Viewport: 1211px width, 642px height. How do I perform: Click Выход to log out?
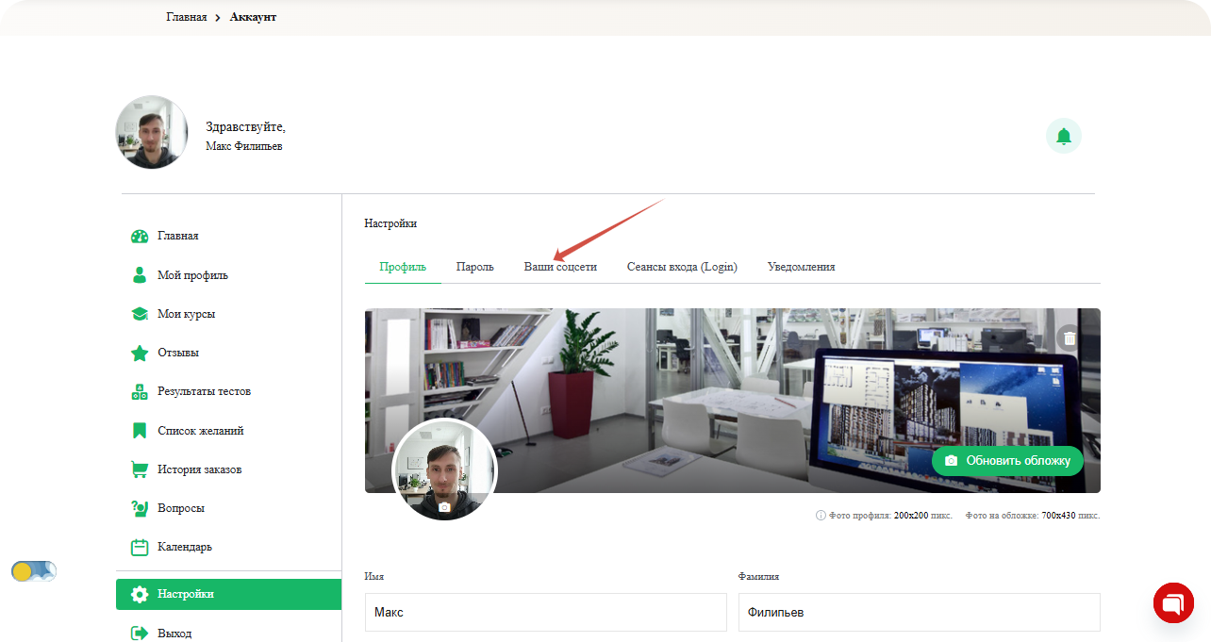tap(174, 634)
